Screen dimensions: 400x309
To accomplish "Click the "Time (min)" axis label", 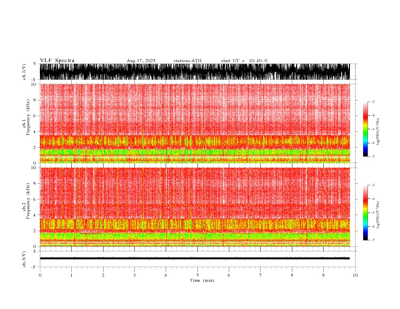I will (x=202, y=280).
